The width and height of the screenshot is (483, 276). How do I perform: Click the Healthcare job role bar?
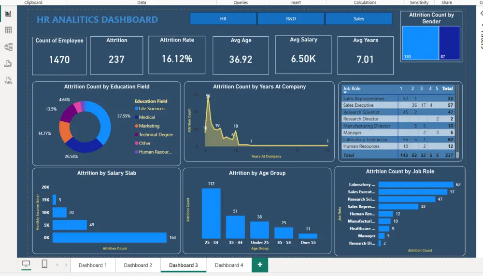tap(384, 229)
